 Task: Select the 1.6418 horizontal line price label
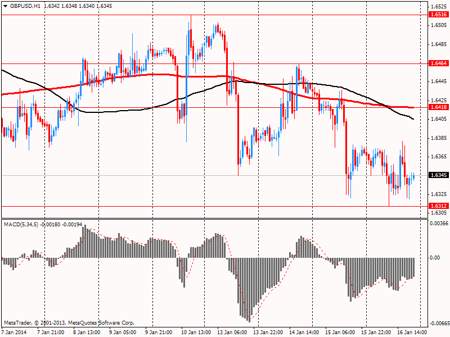point(439,107)
